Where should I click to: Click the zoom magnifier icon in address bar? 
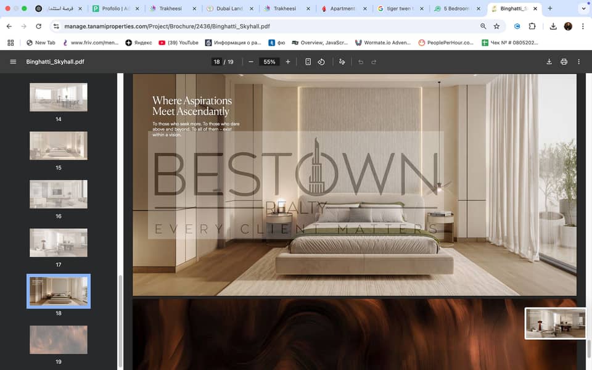[x=483, y=26]
